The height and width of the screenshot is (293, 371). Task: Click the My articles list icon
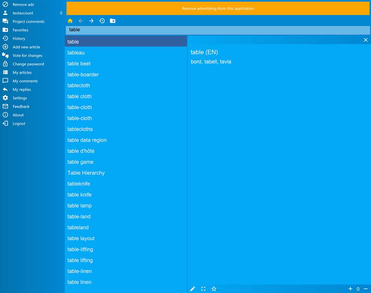click(5, 72)
